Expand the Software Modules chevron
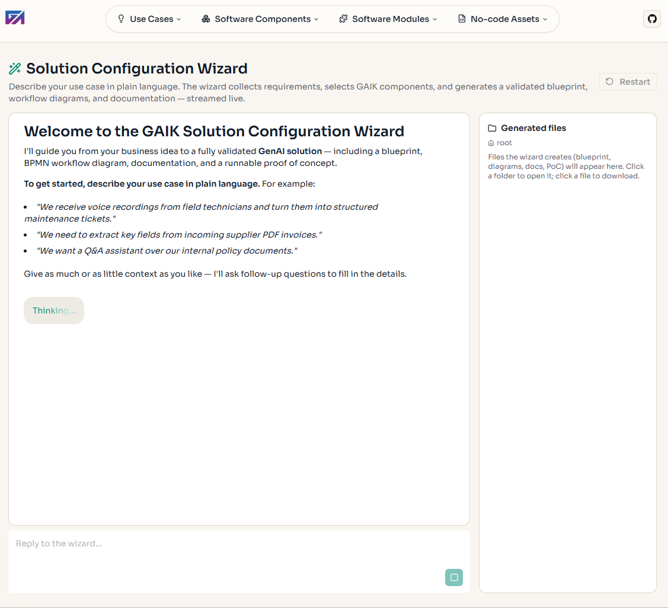This screenshot has width=668, height=608. pos(434,19)
